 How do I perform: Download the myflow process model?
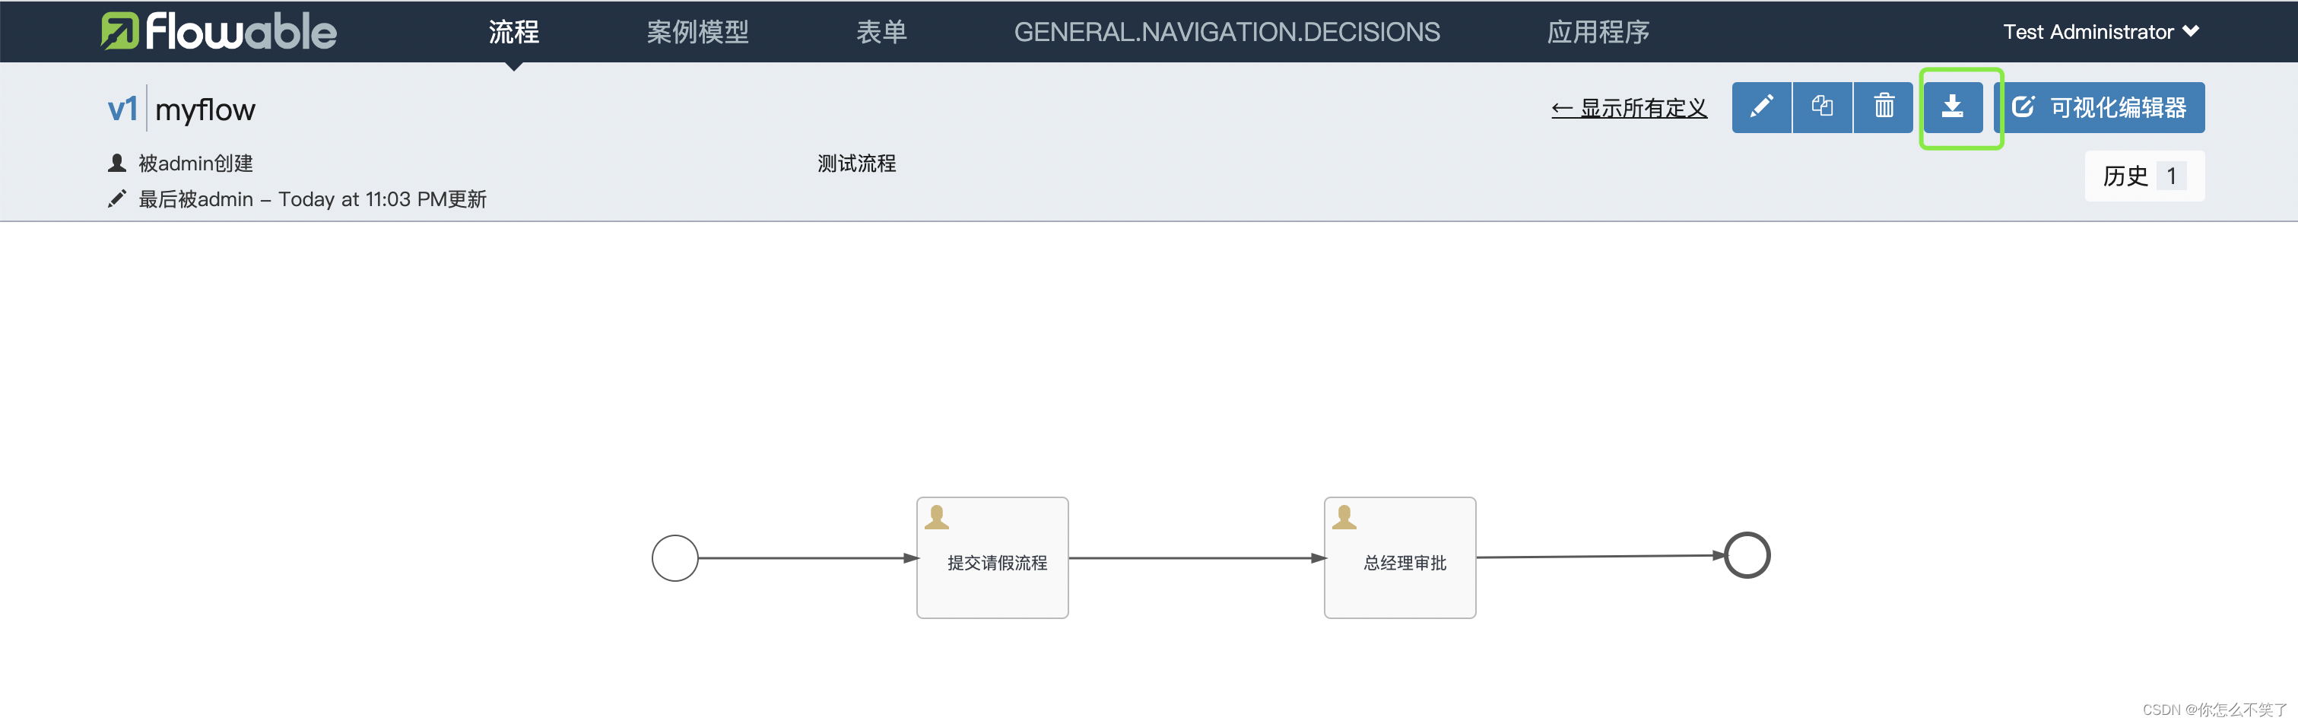(x=1954, y=107)
